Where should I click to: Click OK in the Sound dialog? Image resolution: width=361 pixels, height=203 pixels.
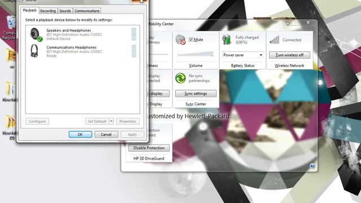(80, 134)
